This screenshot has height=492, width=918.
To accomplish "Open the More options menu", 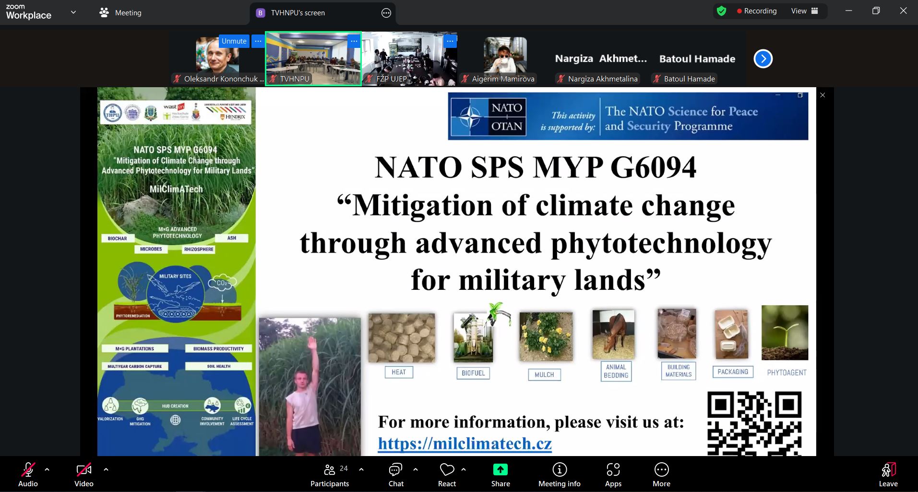I will pyautogui.click(x=661, y=475).
